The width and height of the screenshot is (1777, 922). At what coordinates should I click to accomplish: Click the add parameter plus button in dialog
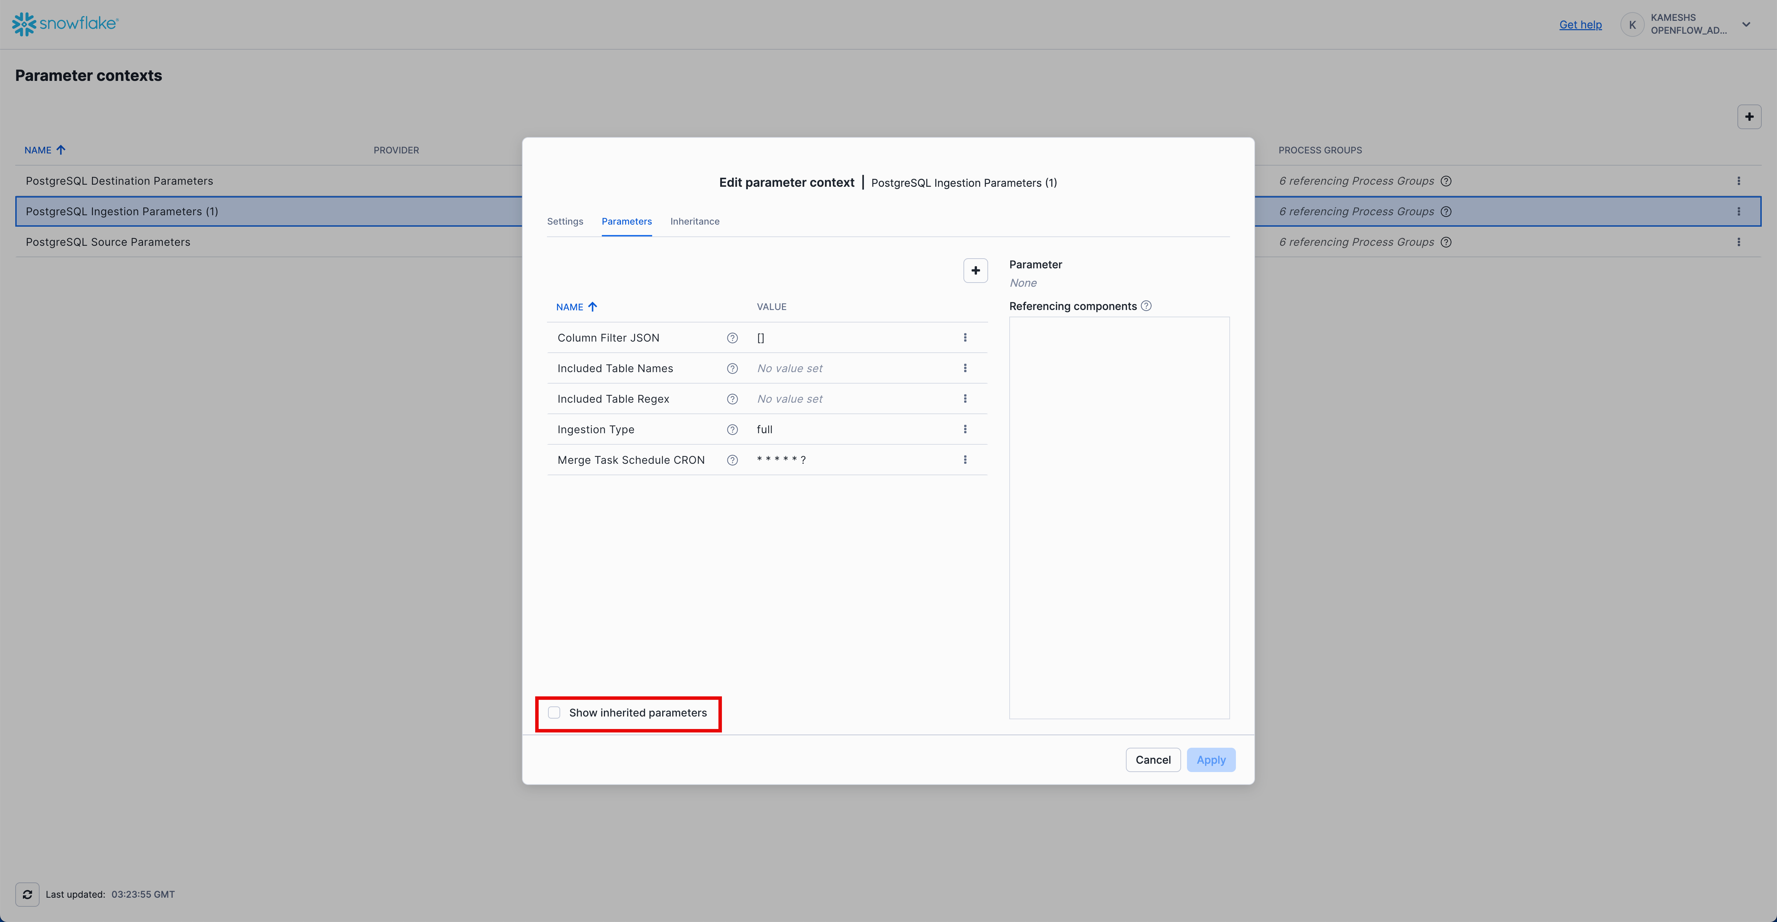[x=975, y=270]
